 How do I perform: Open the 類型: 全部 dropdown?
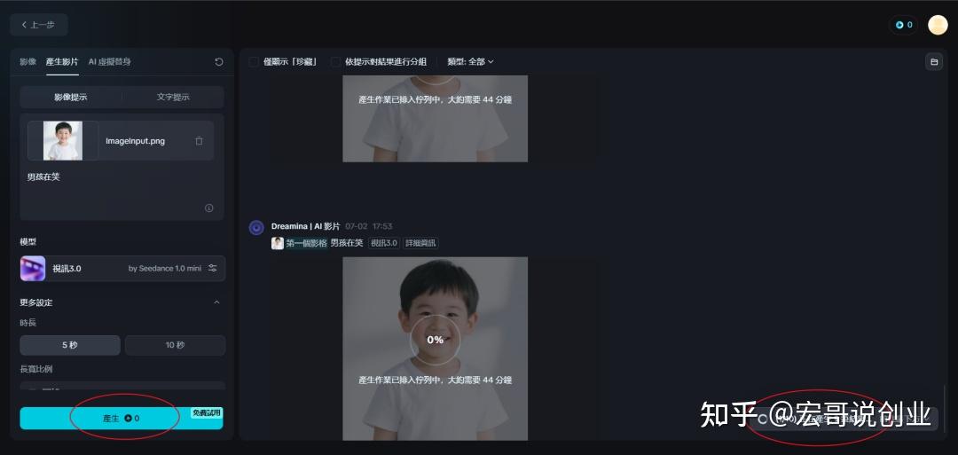(x=470, y=62)
